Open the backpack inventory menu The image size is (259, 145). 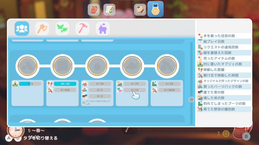pos(94,10)
